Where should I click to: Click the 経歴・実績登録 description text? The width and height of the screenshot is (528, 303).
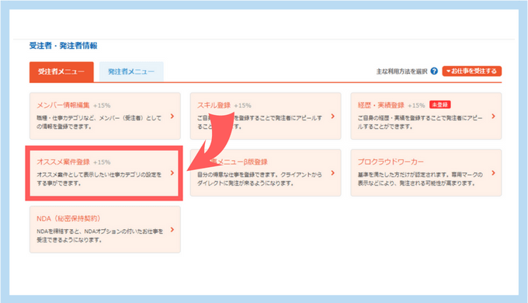point(420,122)
